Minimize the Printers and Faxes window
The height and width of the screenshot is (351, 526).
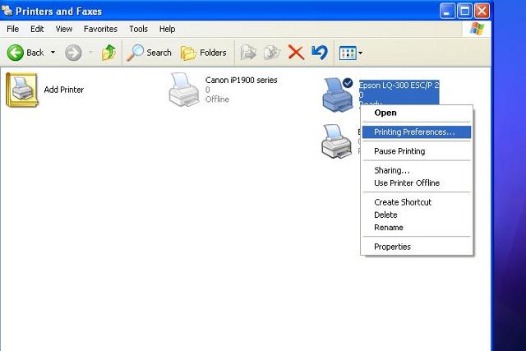[447, 11]
